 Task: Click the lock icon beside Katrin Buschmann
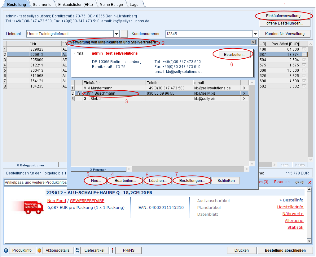[78, 93]
